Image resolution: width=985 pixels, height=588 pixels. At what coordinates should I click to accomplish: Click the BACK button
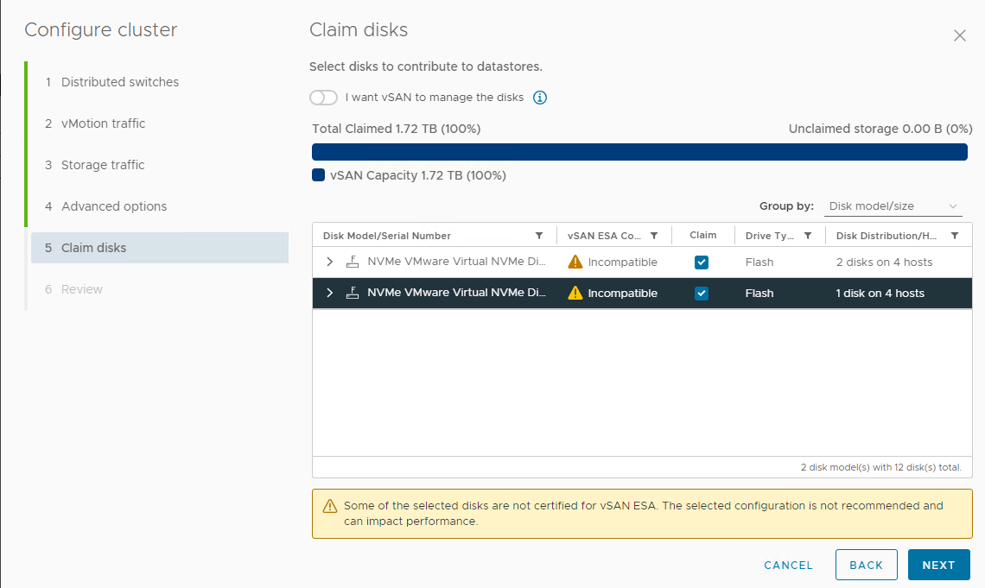(x=866, y=565)
